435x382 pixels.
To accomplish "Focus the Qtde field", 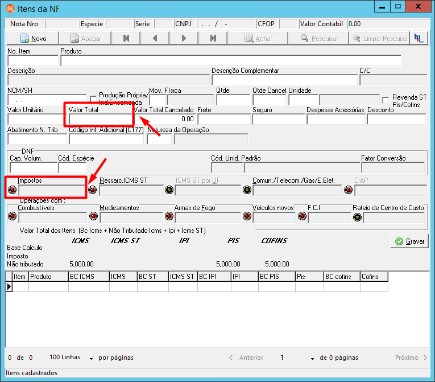I will click(233, 100).
